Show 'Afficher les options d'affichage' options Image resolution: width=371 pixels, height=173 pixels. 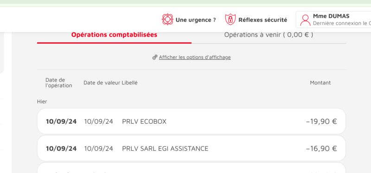click(195, 57)
